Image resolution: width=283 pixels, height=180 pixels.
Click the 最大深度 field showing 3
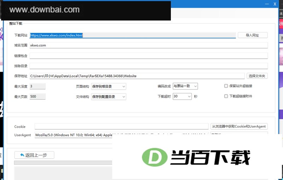[37, 86]
